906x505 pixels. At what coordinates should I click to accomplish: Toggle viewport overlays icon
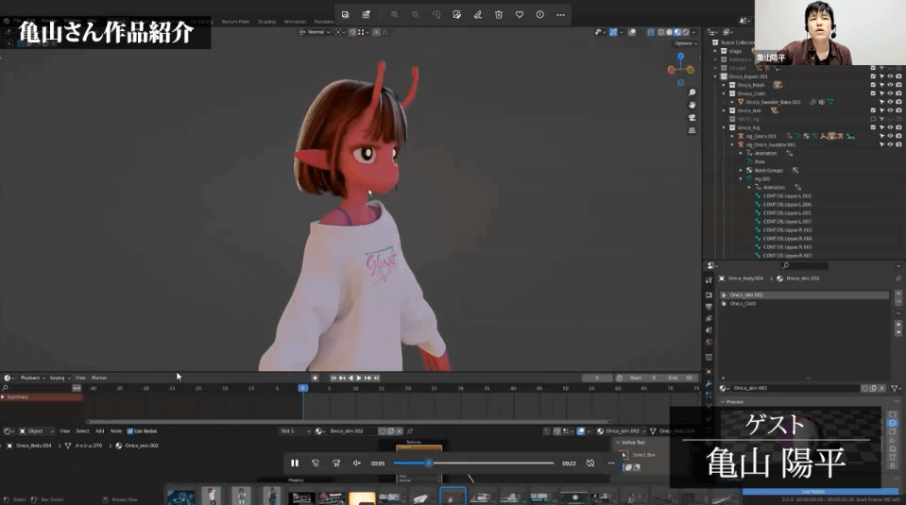tap(632, 32)
